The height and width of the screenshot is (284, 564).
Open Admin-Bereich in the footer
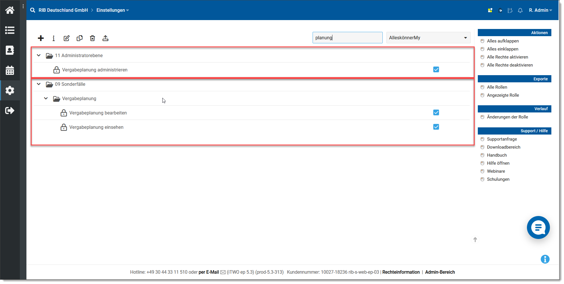[440, 272]
